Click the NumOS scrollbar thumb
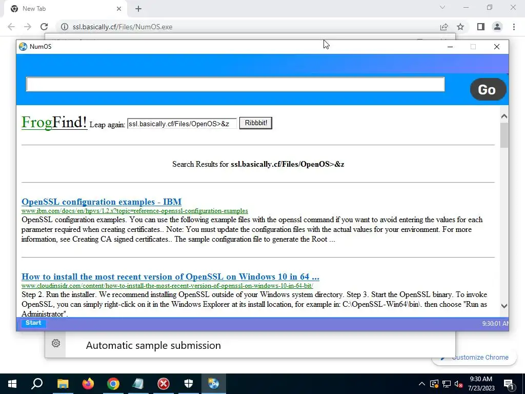The image size is (525, 394). [504, 135]
